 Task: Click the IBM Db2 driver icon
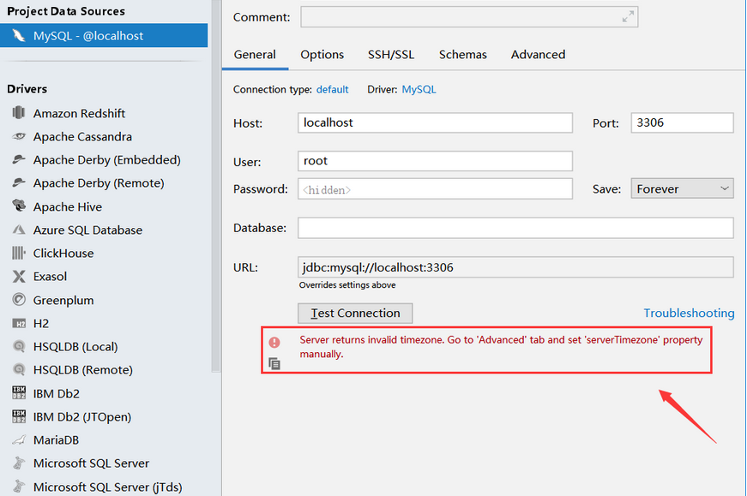coord(19,392)
